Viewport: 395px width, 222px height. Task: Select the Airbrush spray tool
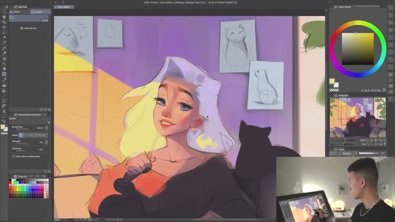[x=4, y=59]
